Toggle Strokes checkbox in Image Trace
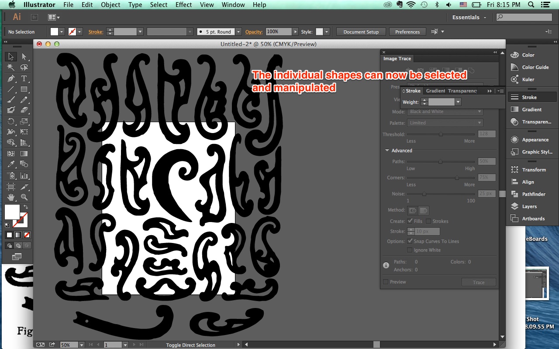Image resolution: width=559 pixels, height=349 pixels. click(428, 221)
